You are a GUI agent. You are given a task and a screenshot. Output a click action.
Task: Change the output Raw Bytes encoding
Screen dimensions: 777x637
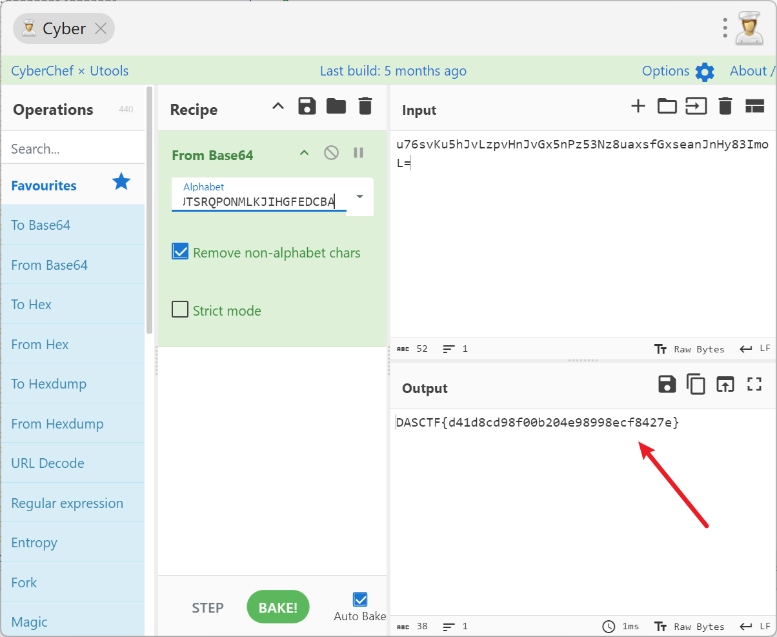click(689, 627)
